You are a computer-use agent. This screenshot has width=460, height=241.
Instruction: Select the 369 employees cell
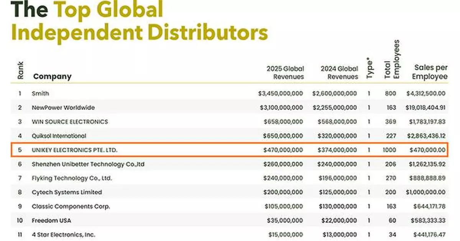pos(391,122)
